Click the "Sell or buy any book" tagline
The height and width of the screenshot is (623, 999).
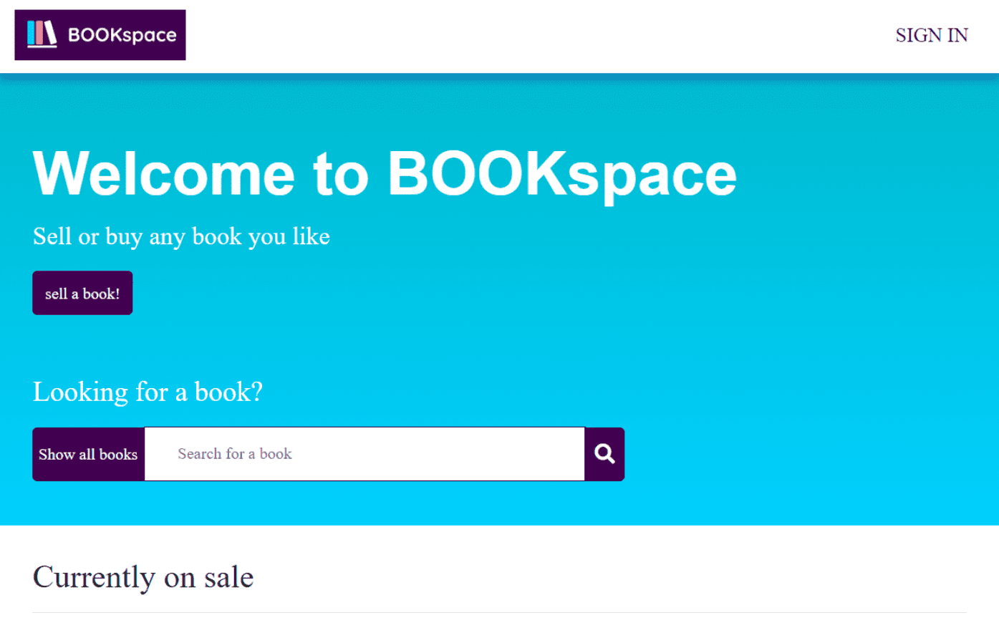click(181, 236)
